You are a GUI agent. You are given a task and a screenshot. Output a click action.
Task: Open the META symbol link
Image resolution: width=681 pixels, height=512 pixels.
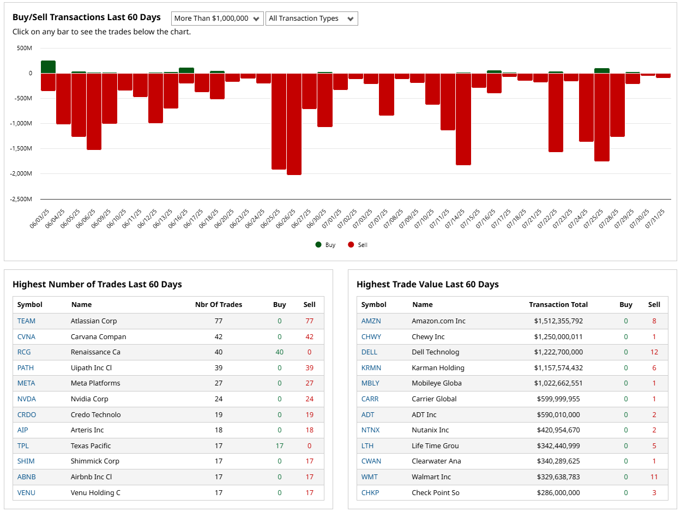coord(26,383)
